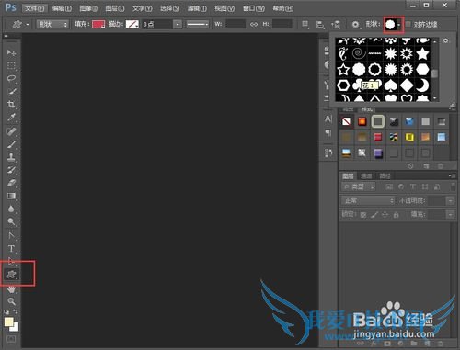Image resolution: width=460 pixels, height=350 pixels.
Task: Click the link width and height icon
Action: 254,24
